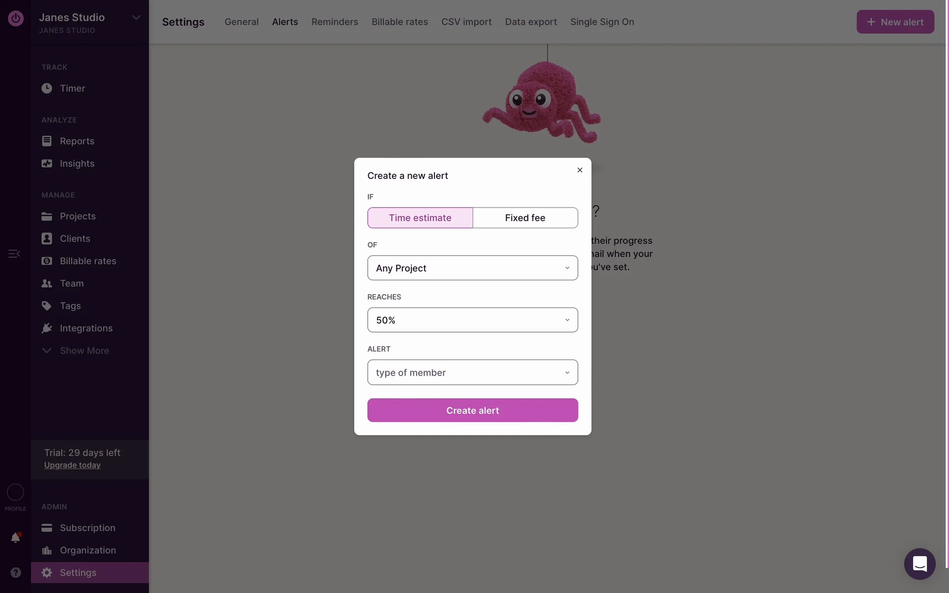Open the Any Project dropdown
This screenshot has height=593, width=949.
[472, 268]
